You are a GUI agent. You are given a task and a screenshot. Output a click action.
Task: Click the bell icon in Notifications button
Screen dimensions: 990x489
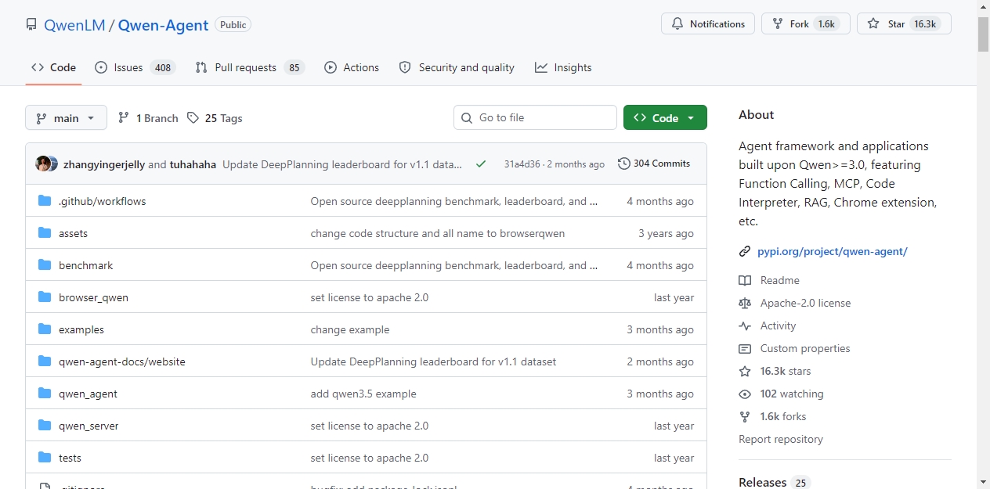pos(677,24)
